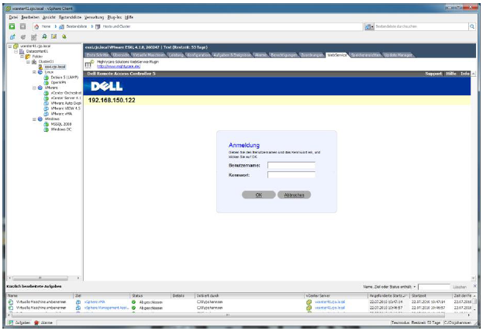The height and width of the screenshot is (331, 483).
Task: Click the first icon in lower toolbar row
Action: point(12,37)
